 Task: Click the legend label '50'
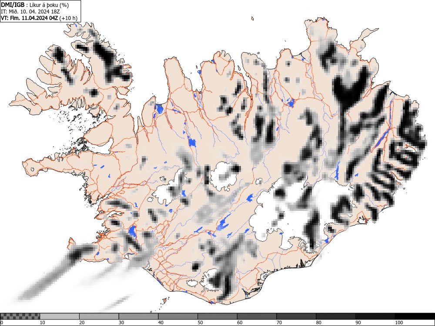(x=200, y=323)
